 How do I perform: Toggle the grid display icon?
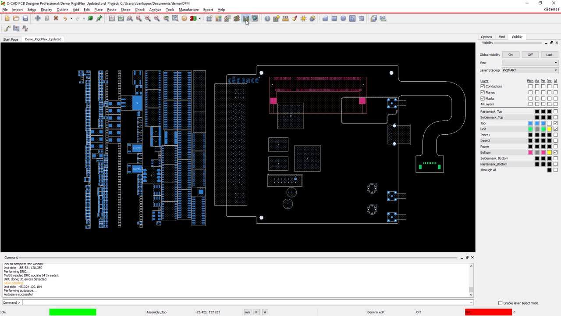tap(209, 18)
